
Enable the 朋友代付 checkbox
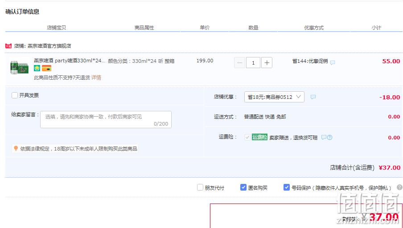tap(200, 187)
